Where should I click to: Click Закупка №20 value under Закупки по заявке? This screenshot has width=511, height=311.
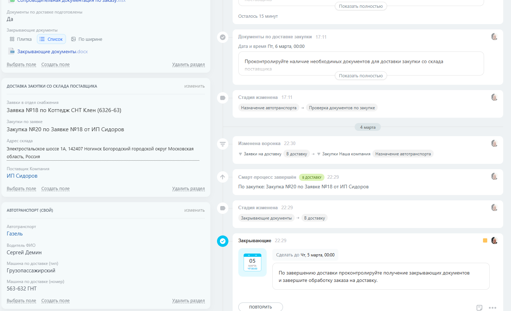pyautogui.click(x=65, y=129)
